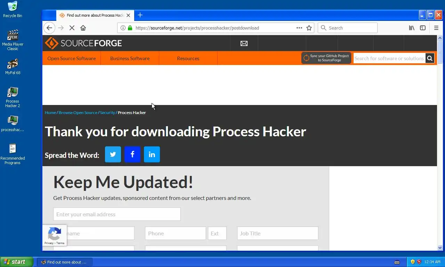This screenshot has height=267, width=445.
Task: Bookmark this page with the star icon
Action: (x=309, y=28)
